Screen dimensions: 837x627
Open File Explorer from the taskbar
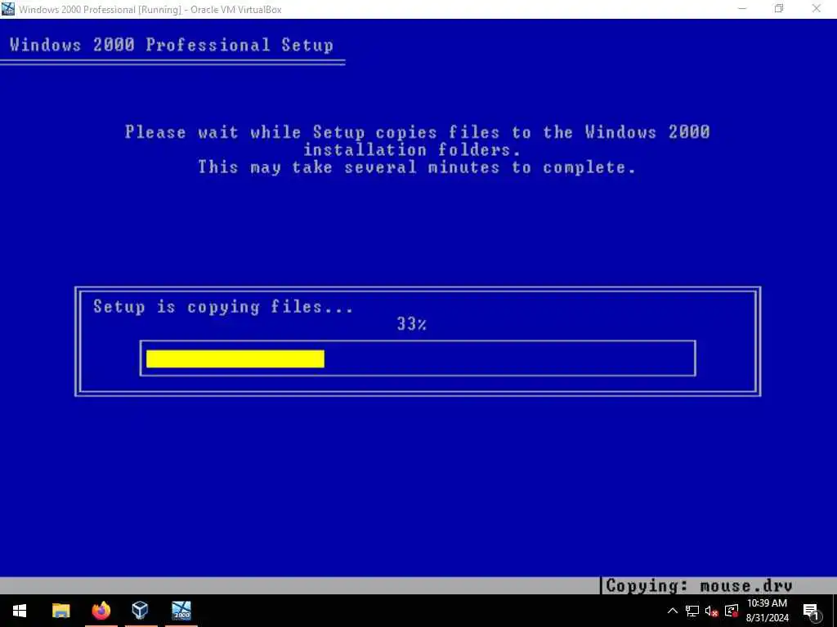pyautogui.click(x=60, y=611)
